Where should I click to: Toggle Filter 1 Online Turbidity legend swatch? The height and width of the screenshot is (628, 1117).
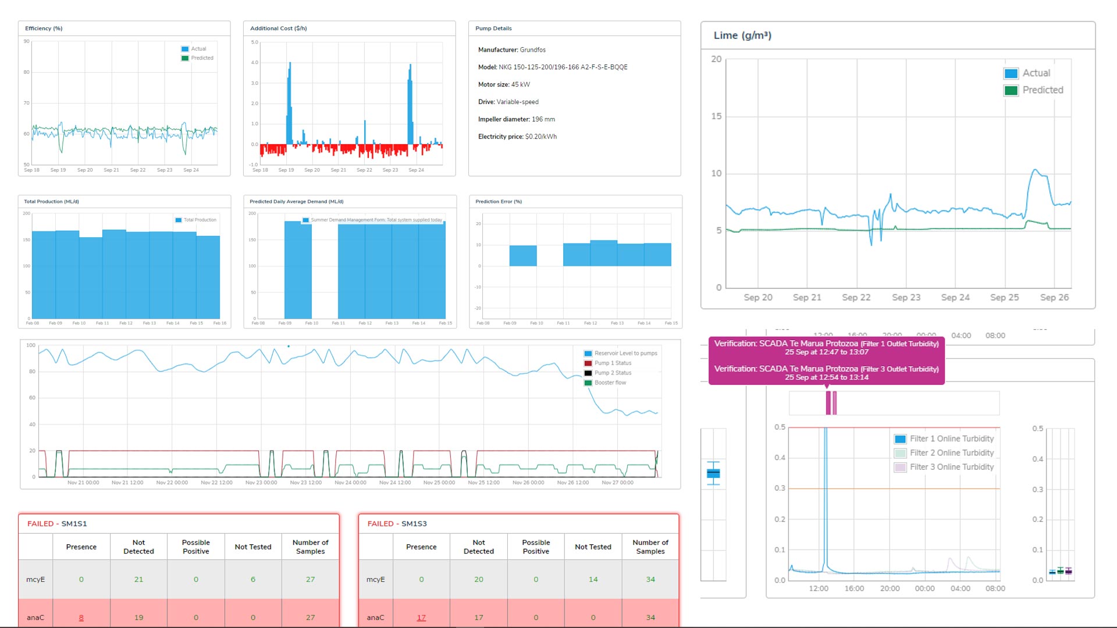coord(900,439)
